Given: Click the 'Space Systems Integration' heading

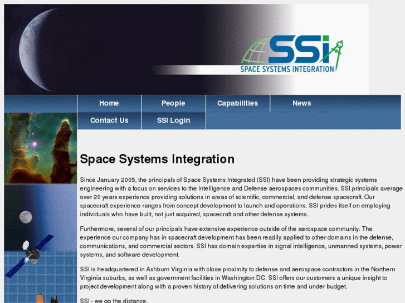Looking at the screenshot, I should 157,159.
